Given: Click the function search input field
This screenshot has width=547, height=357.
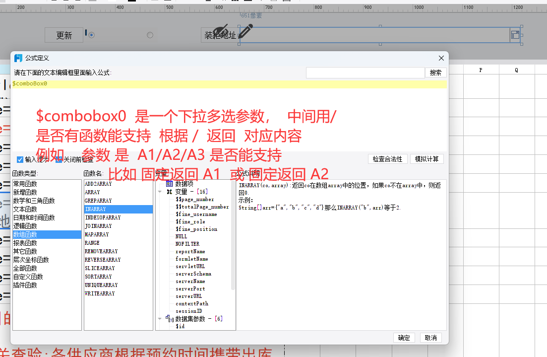Looking at the screenshot, I should pos(365,72).
